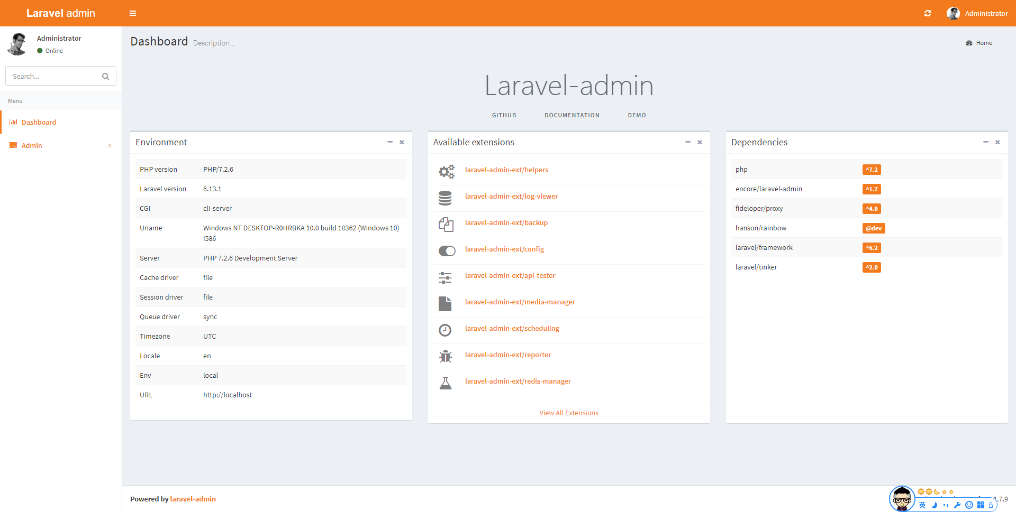The image size is (1016, 512).
Task: Collapse the Environment panel
Action: tap(390, 142)
